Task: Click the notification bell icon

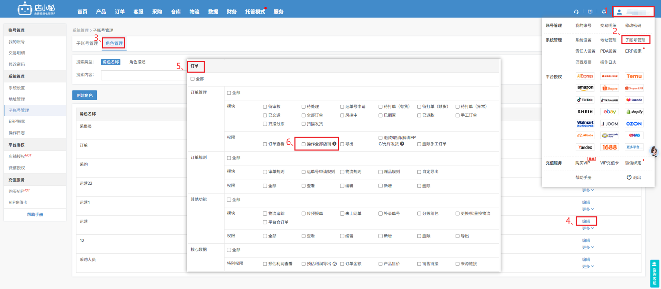Action: pyautogui.click(x=604, y=12)
